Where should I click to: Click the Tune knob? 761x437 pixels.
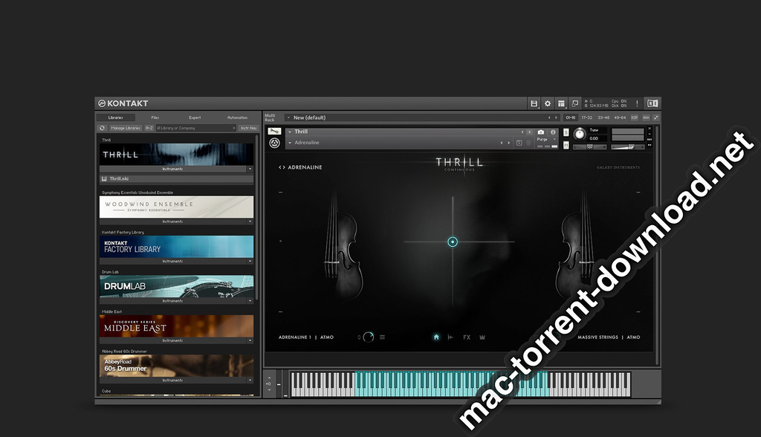click(x=580, y=134)
